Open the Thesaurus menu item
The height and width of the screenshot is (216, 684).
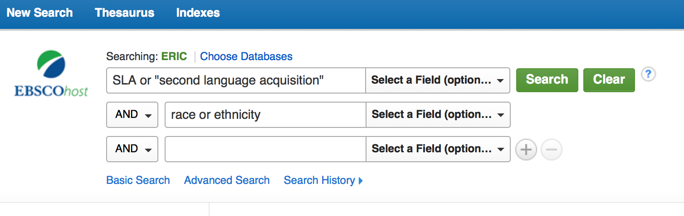tap(125, 13)
